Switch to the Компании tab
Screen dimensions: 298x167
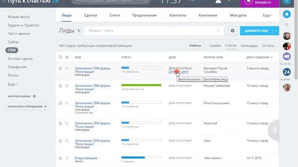(208, 15)
